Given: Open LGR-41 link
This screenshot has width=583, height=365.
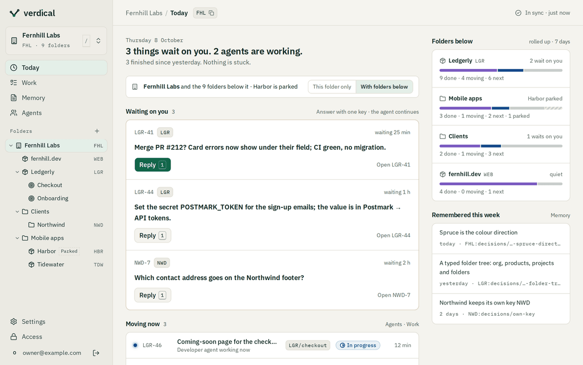Looking at the screenshot, I should 393,165.
